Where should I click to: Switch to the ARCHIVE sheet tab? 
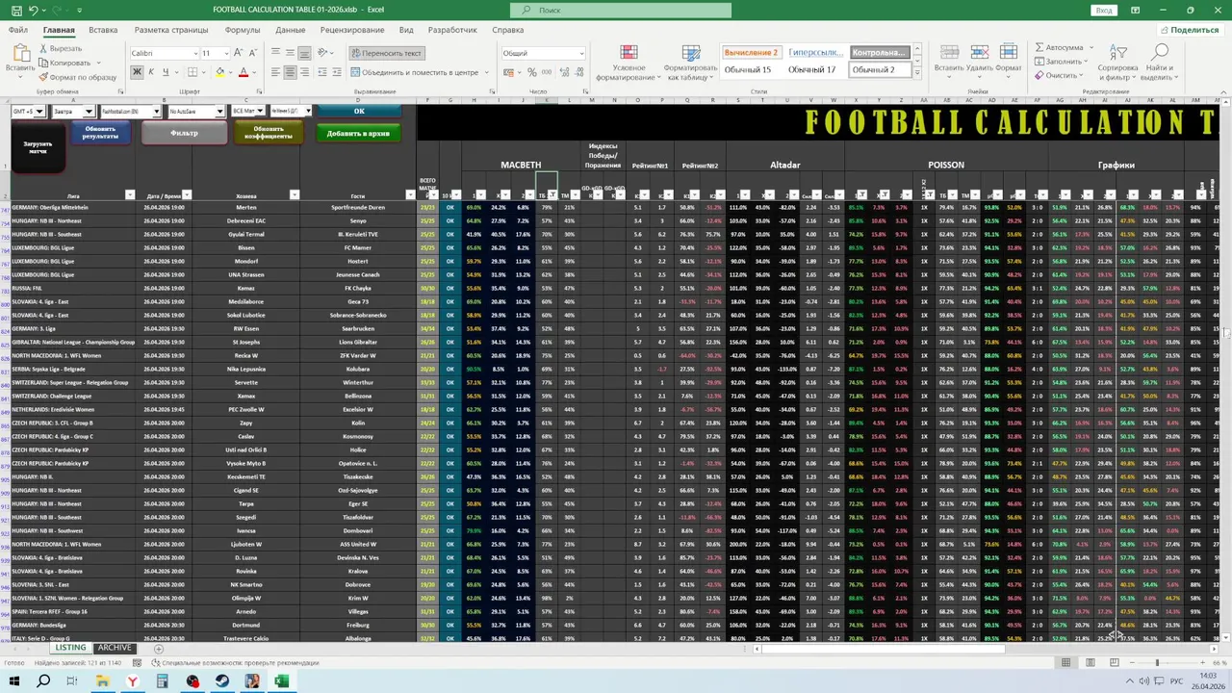coord(115,648)
